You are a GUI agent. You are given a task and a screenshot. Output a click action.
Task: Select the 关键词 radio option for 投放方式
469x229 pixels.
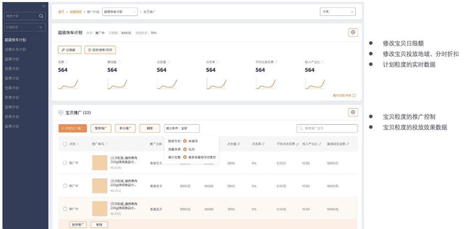[x=185, y=140]
